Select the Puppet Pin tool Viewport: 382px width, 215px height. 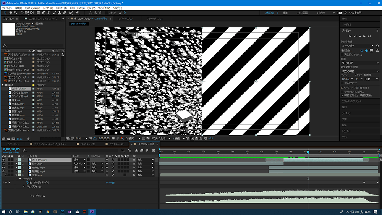click(x=77, y=13)
